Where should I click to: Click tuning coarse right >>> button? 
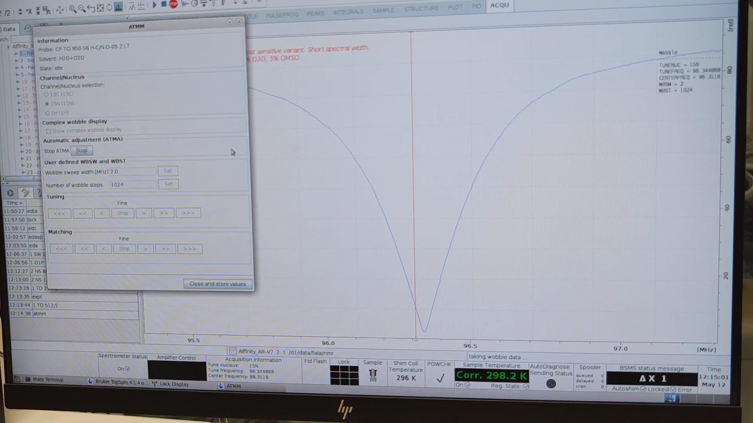(x=188, y=213)
